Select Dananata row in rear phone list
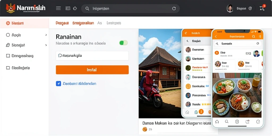Image resolution: width=272 pixels, height=136 pixels. pos(198,77)
